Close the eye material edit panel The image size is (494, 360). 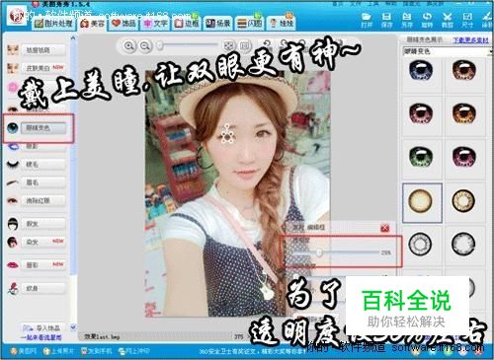click(x=385, y=228)
